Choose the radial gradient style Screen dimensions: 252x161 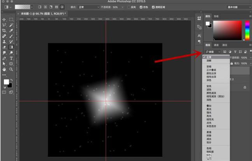pos(45,7)
